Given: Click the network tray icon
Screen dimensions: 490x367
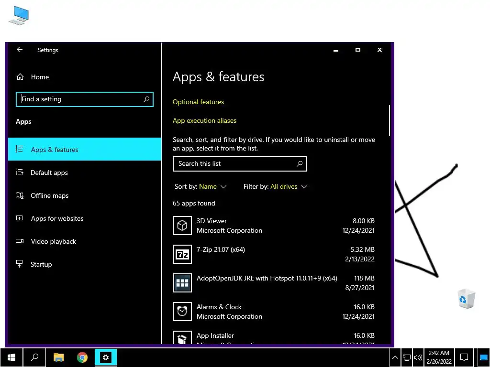Looking at the screenshot, I should pyautogui.click(x=407, y=357).
